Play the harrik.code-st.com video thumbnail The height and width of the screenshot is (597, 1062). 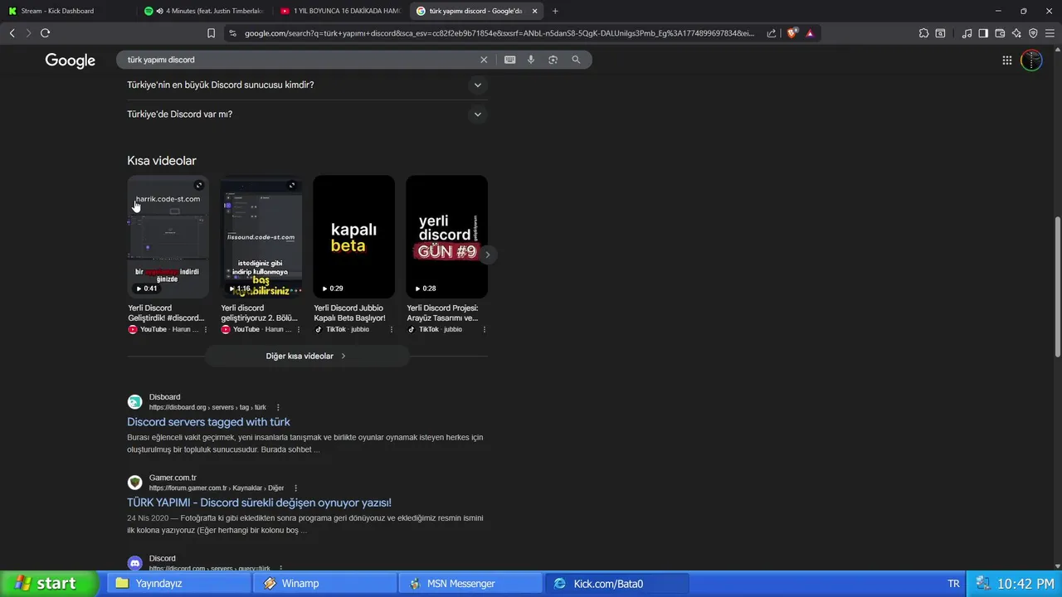point(168,236)
